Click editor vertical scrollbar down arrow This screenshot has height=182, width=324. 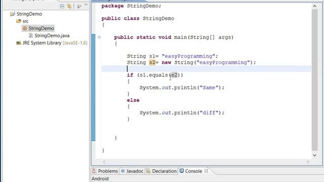pyautogui.click(x=314, y=155)
